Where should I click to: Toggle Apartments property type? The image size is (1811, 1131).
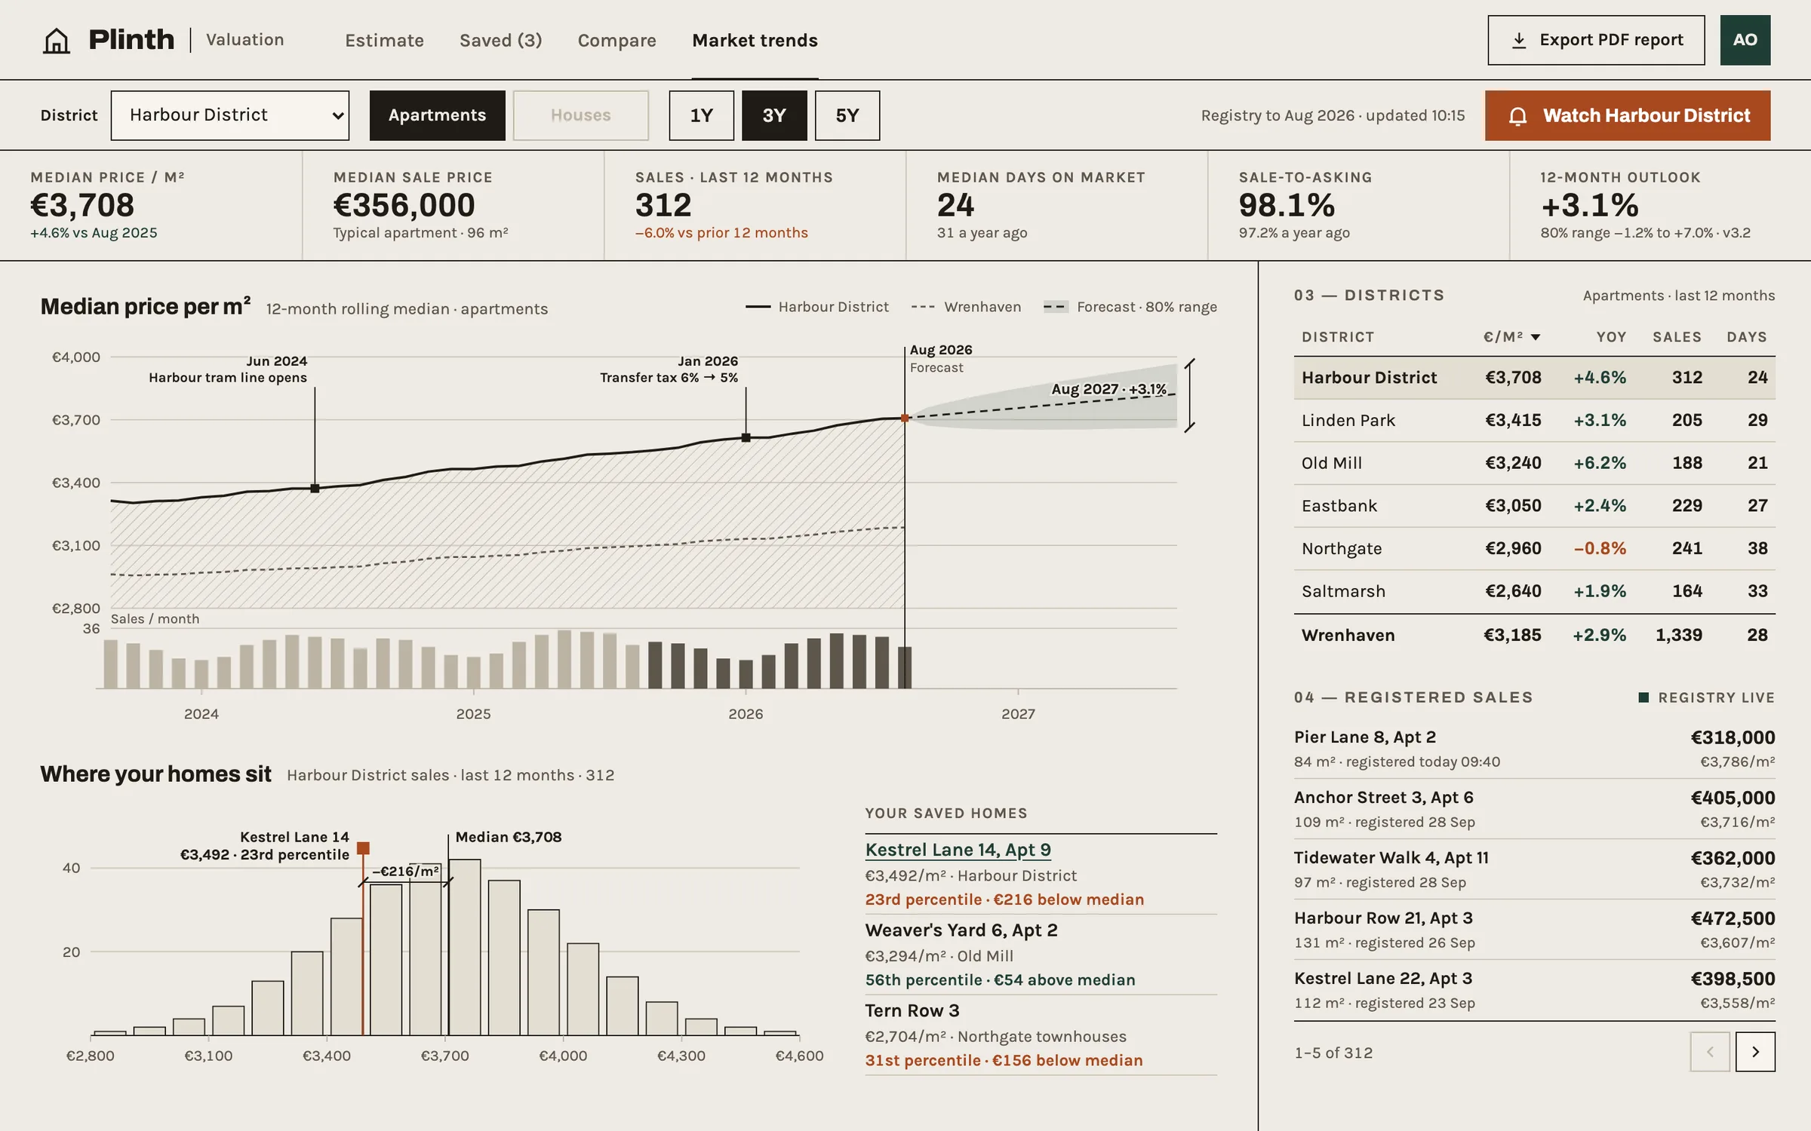[437, 115]
